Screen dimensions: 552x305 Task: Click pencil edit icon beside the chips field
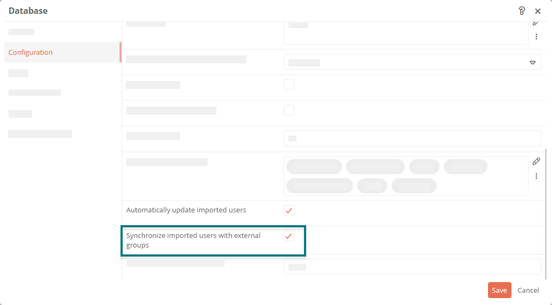[x=536, y=161]
